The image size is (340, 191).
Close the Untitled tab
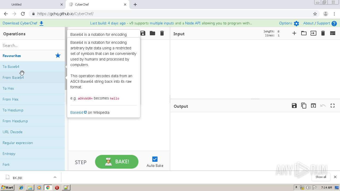pos(61,5)
